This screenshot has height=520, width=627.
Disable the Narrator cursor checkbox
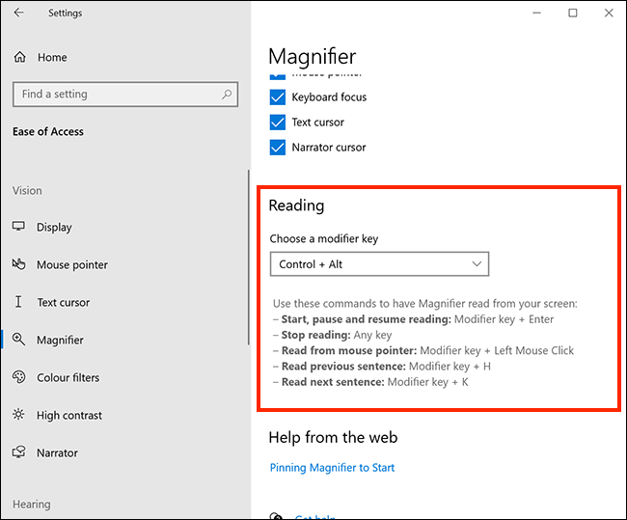pyautogui.click(x=277, y=148)
